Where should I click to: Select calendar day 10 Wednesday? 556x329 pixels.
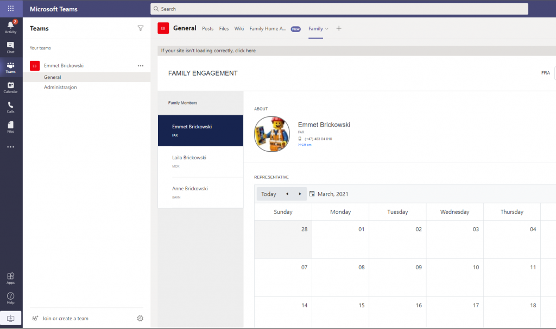[455, 277]
